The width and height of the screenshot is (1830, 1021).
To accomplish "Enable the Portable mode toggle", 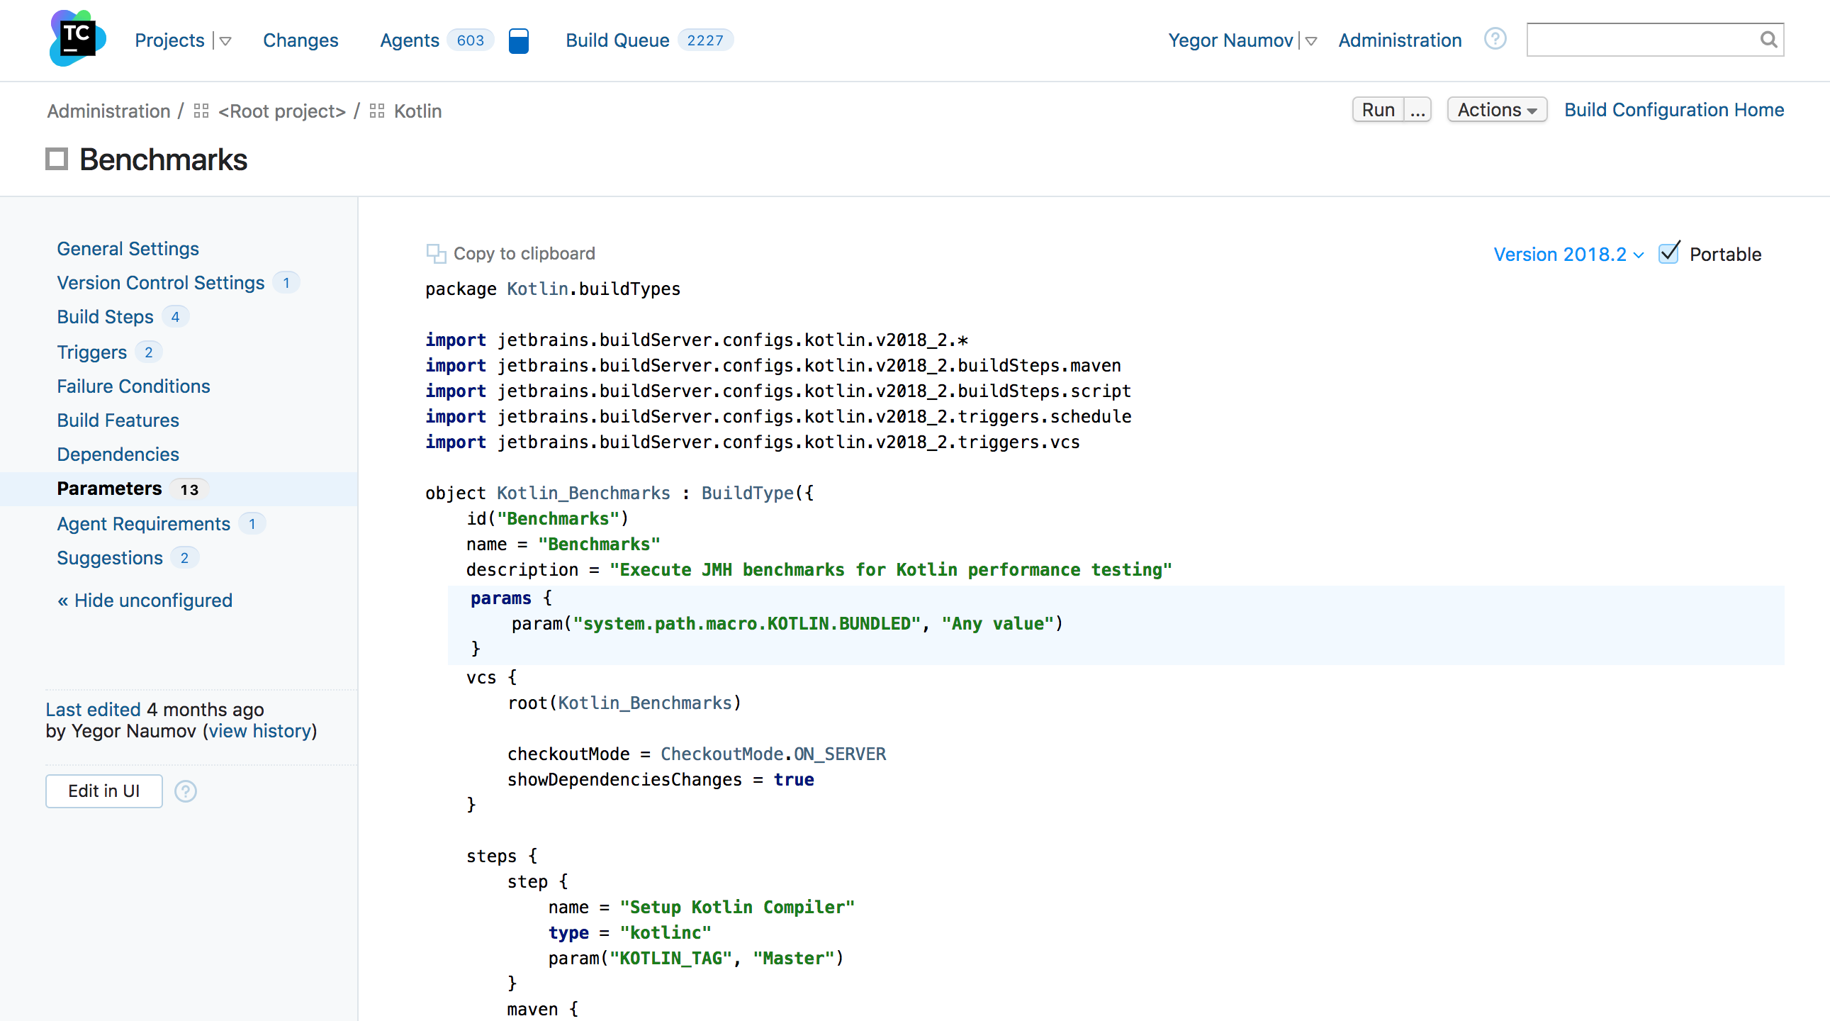I will (1671, 252).
